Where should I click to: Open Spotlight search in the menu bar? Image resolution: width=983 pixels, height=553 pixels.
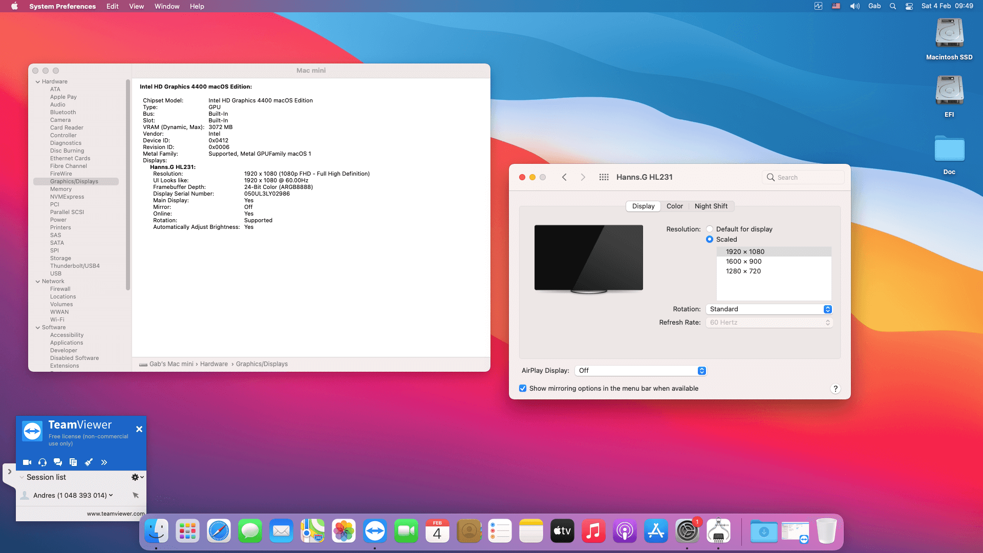pos(892,6)
